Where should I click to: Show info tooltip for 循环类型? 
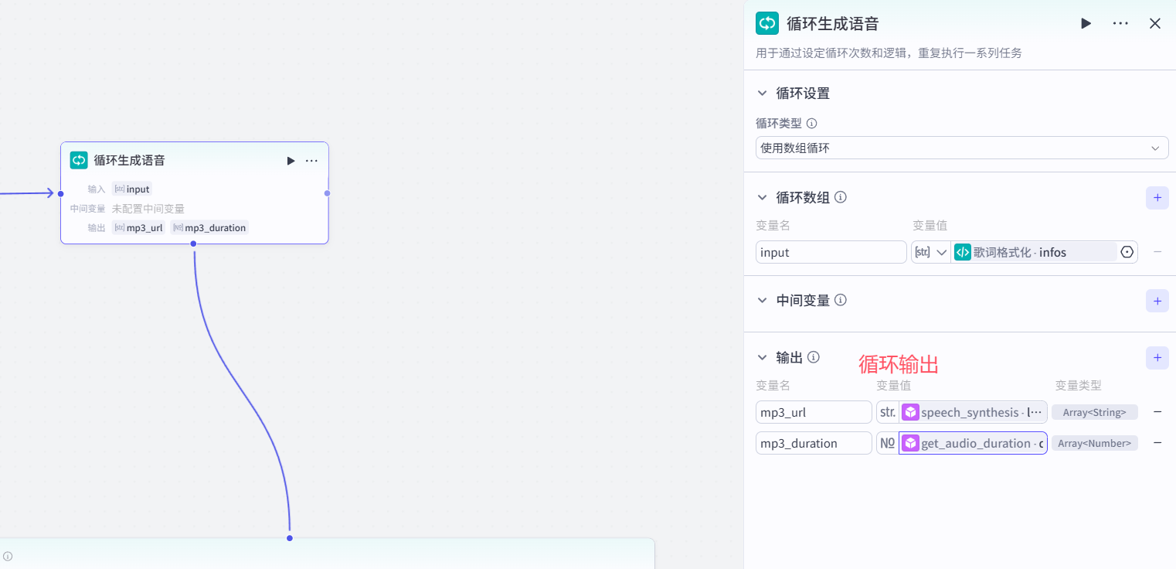point(811,123)
